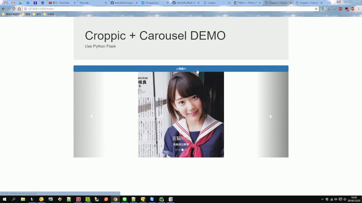Select the third carousel indicator dot
The height and width of the screenshot is (203, 362).
(182, 150)
